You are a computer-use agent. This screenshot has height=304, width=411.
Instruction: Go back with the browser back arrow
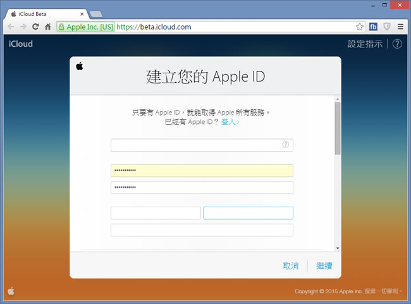pyautogui.click(x=11, y=27)
